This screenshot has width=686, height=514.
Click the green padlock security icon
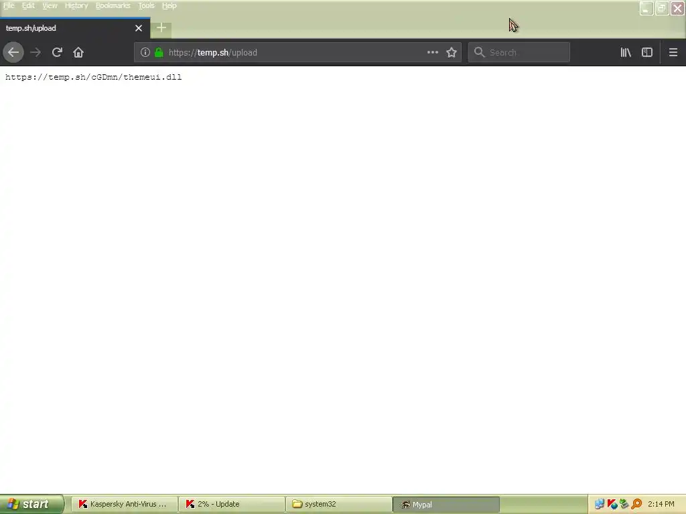click(x=159, y=52)
